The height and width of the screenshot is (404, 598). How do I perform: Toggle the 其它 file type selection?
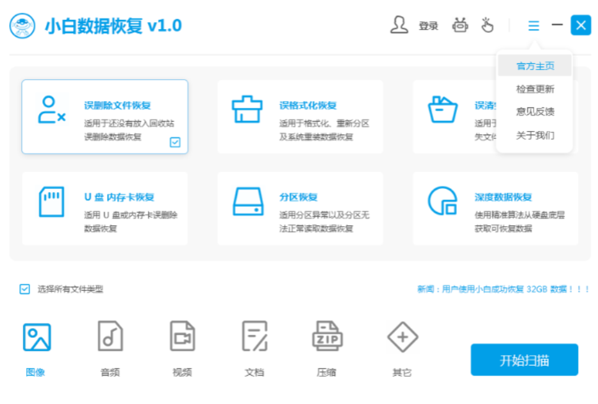(x=403, y=335)
